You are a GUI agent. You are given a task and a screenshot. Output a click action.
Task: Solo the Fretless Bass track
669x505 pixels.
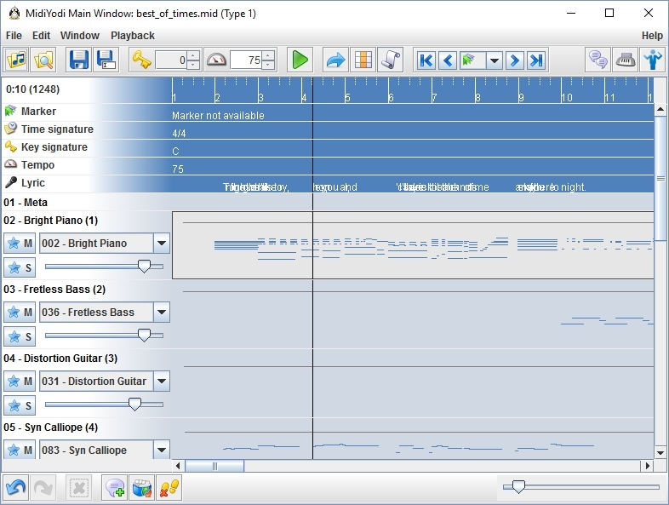pos(20,337)
